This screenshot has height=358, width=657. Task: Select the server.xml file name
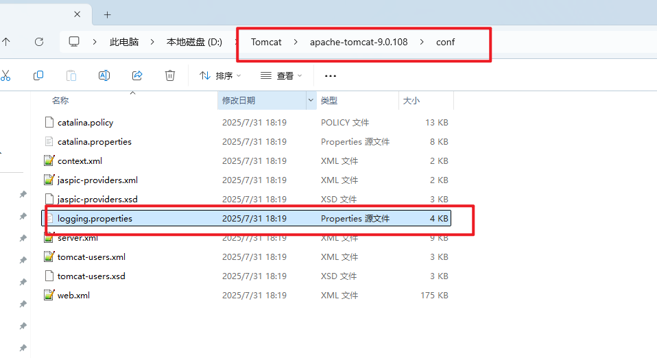78,238
